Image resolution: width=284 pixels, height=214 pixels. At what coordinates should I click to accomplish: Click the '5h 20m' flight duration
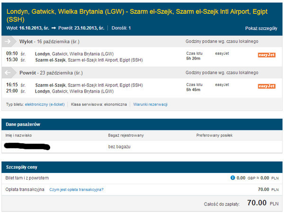tap(193, 59)
